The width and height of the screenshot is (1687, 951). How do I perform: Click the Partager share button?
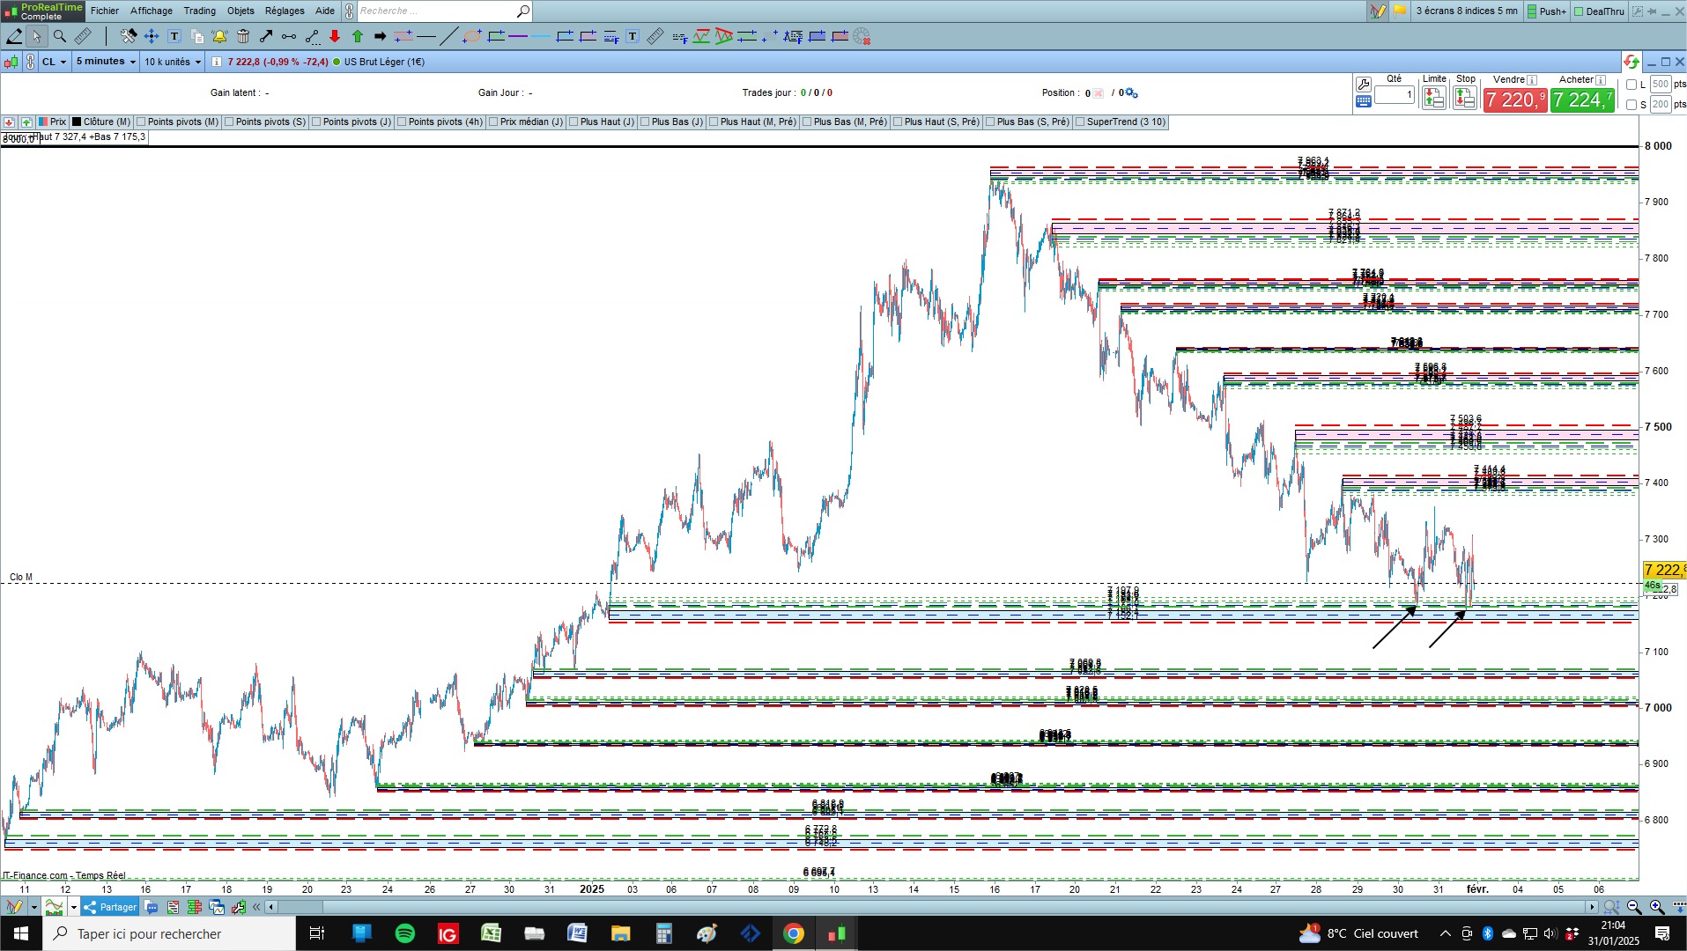[x=110, y=907]
